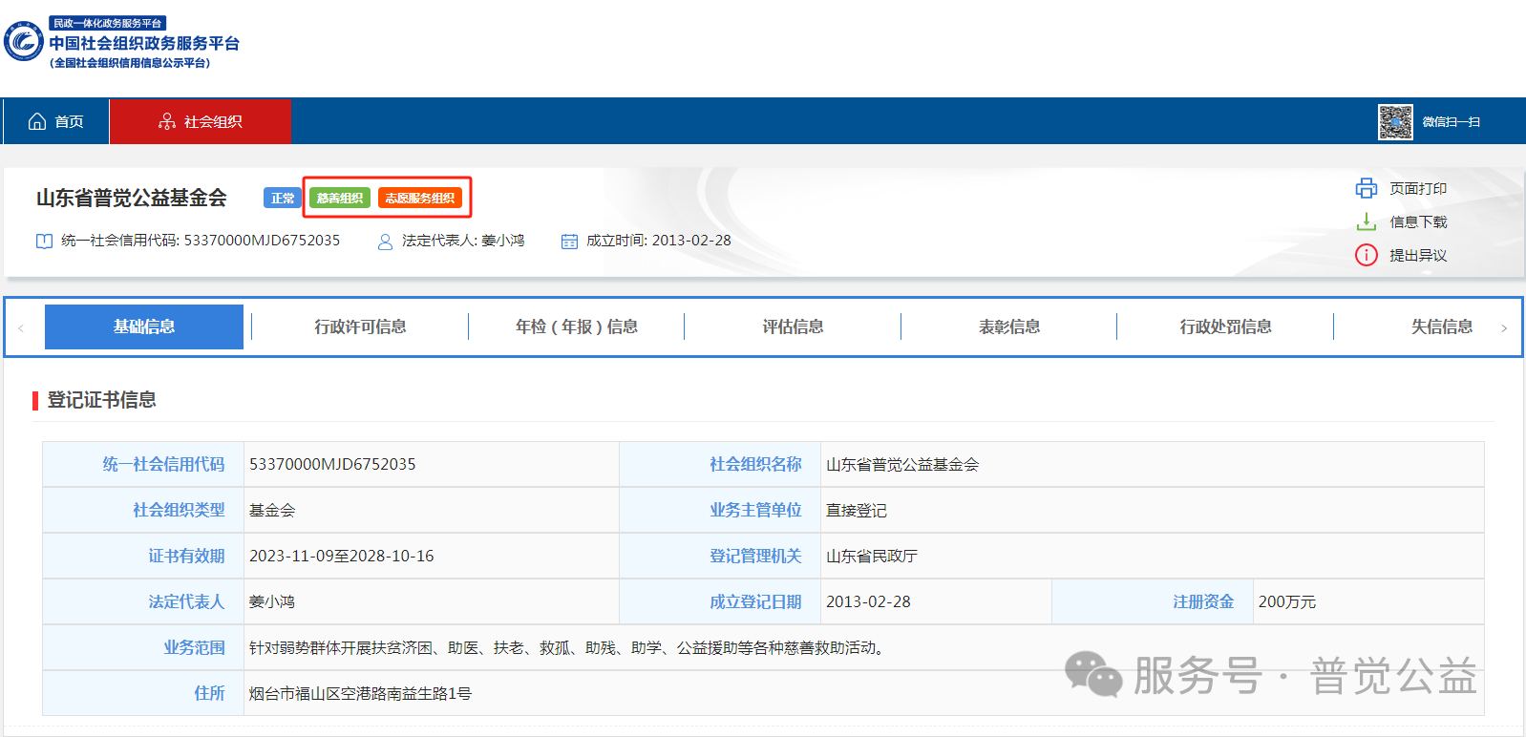Click the book icon beside 统一社会信用代码

click(x=44, y=242)
